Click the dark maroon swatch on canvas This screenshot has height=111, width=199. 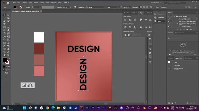(x=39, y=49)
